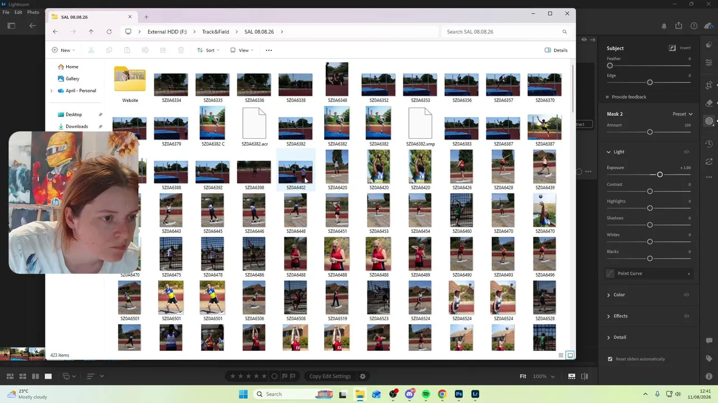Switch Lightroom to photo grid view

pos(10,376)
